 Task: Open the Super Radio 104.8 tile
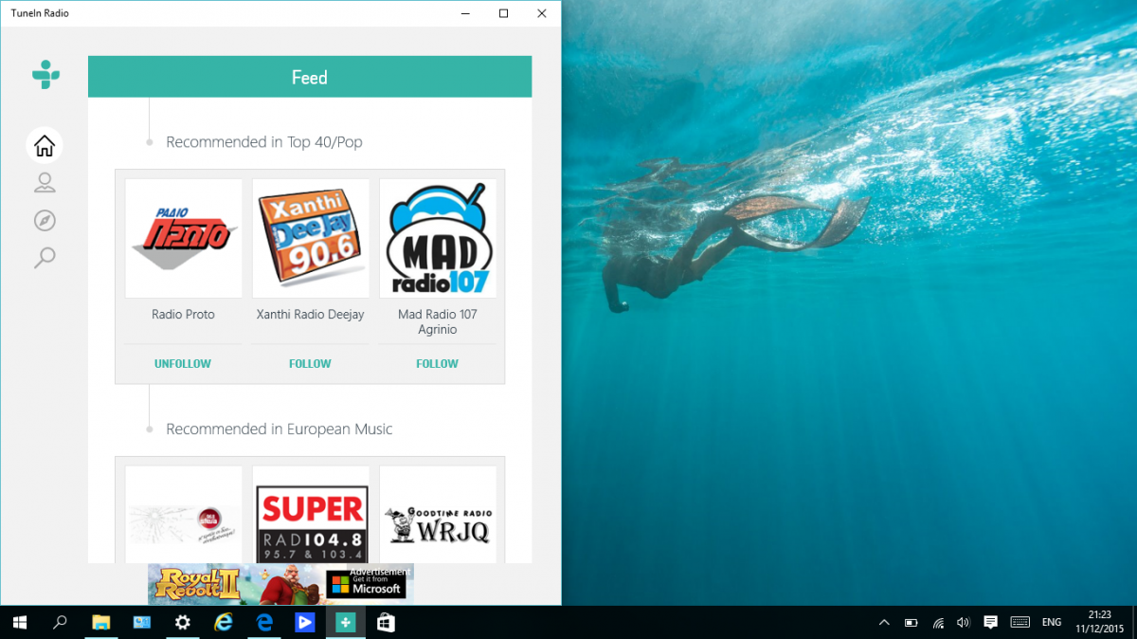[311, 515]
